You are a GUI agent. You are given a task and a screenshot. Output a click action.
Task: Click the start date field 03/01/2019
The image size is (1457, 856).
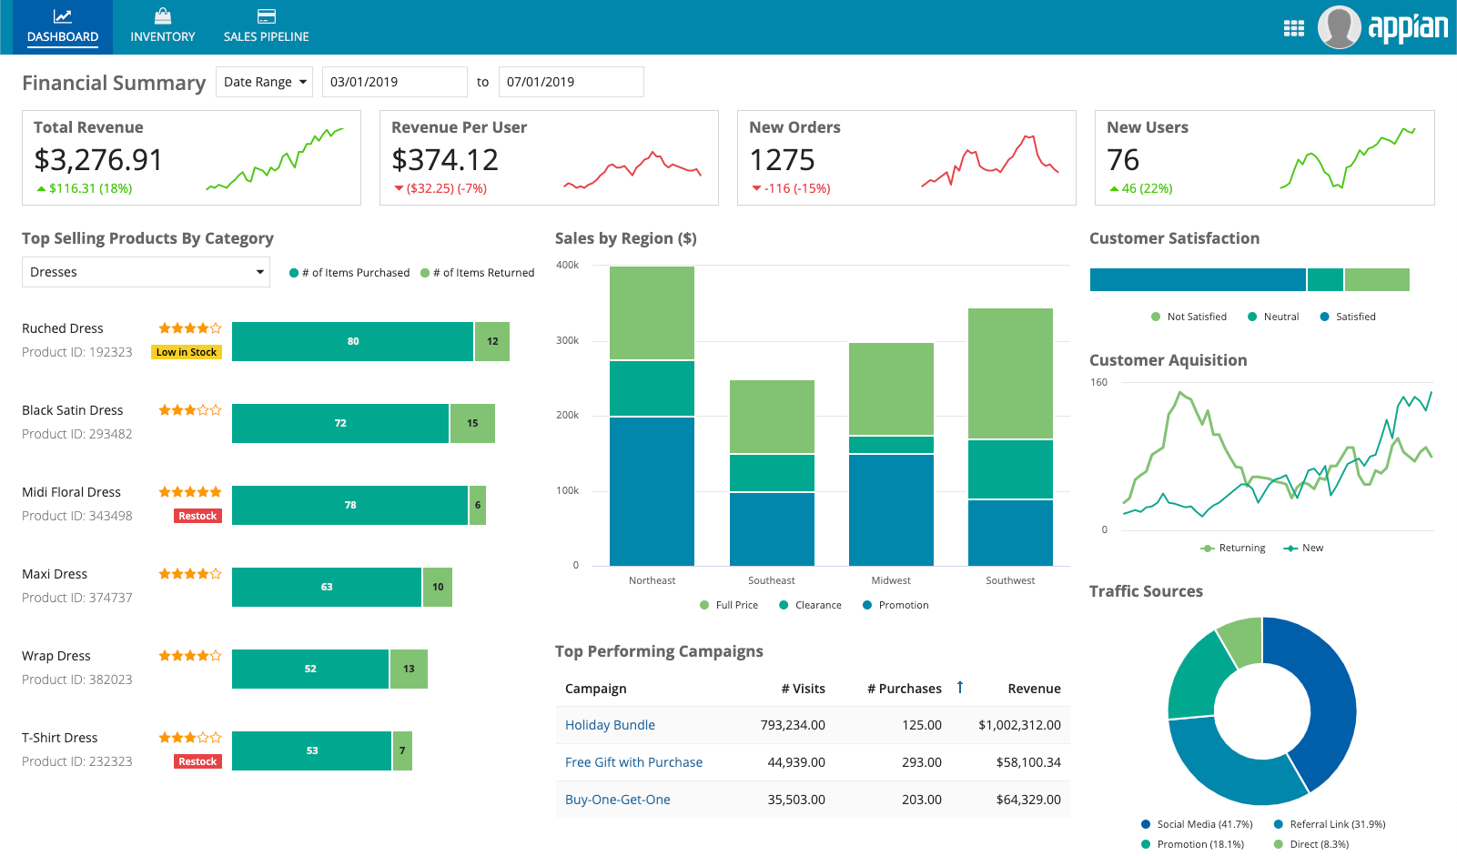tap(395, 82)
